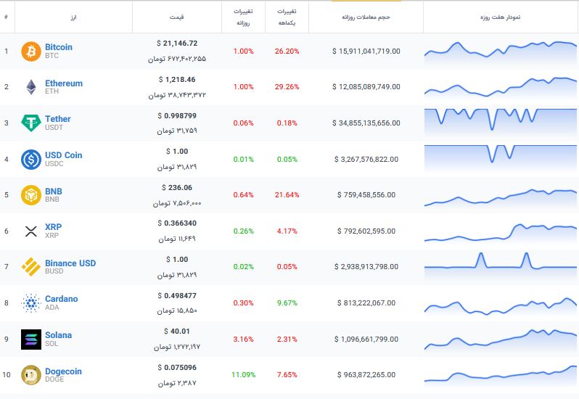
Task: View BNB seven-day sparkline chart
Action: (501, 198)
